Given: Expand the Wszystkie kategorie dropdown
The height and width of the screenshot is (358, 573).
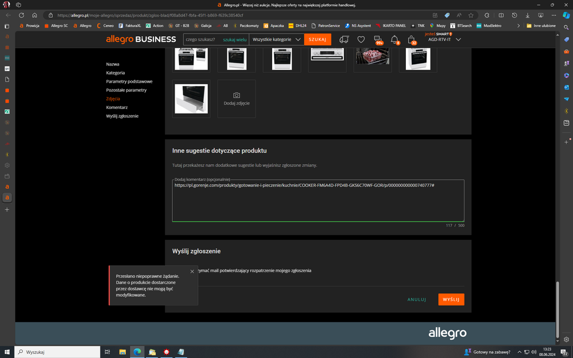Looking at the screenshot, I should (277, 40).
